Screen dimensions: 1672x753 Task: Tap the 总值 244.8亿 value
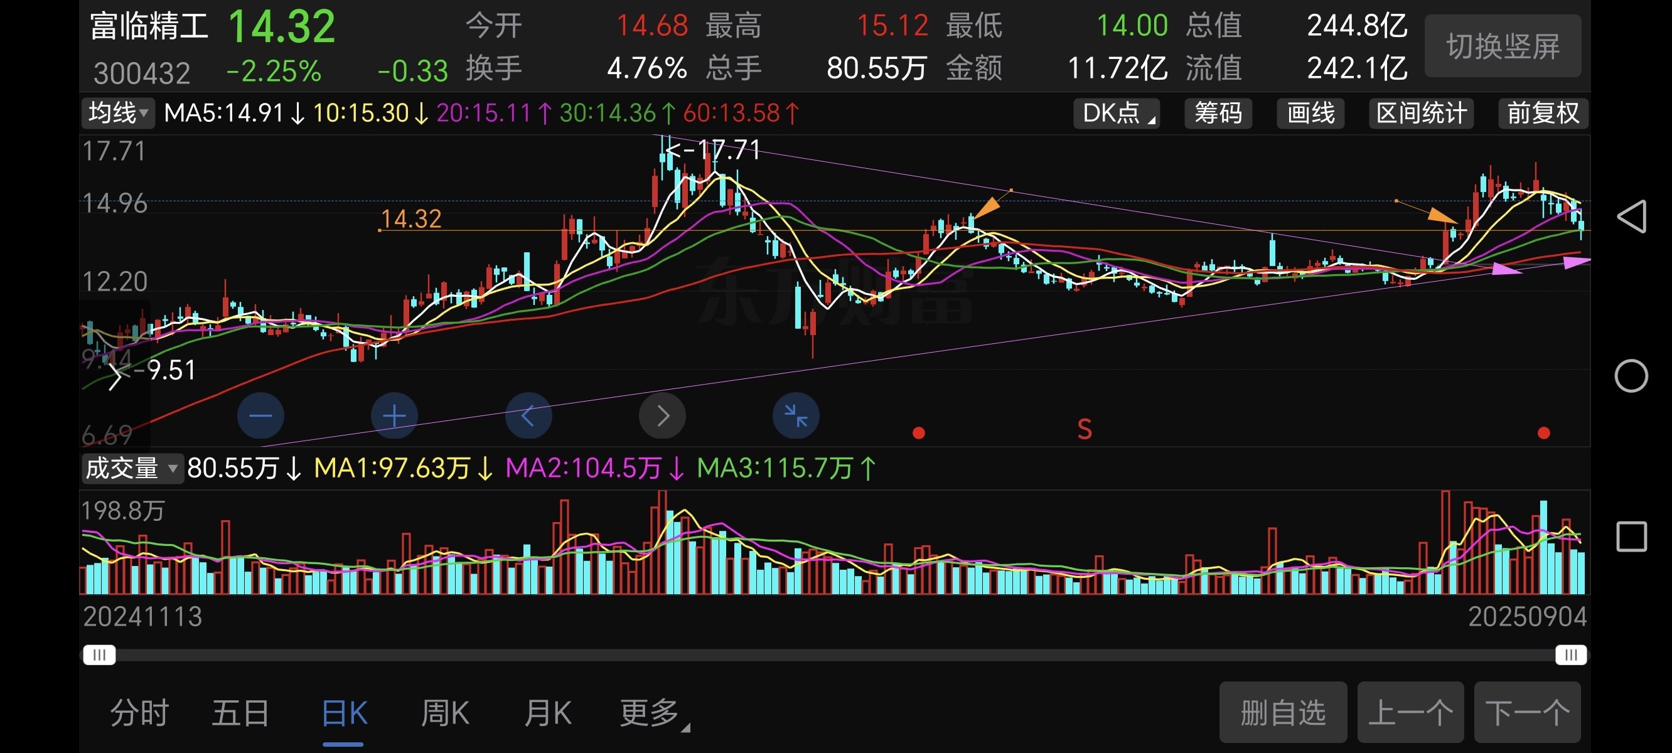pos(1356,26)
